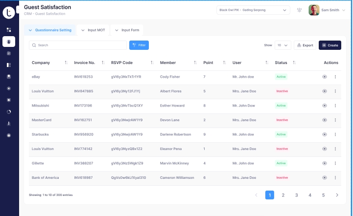Open the Sam Smith account dropdown arrow
The image size is (353, 216).
click(344, 10)
